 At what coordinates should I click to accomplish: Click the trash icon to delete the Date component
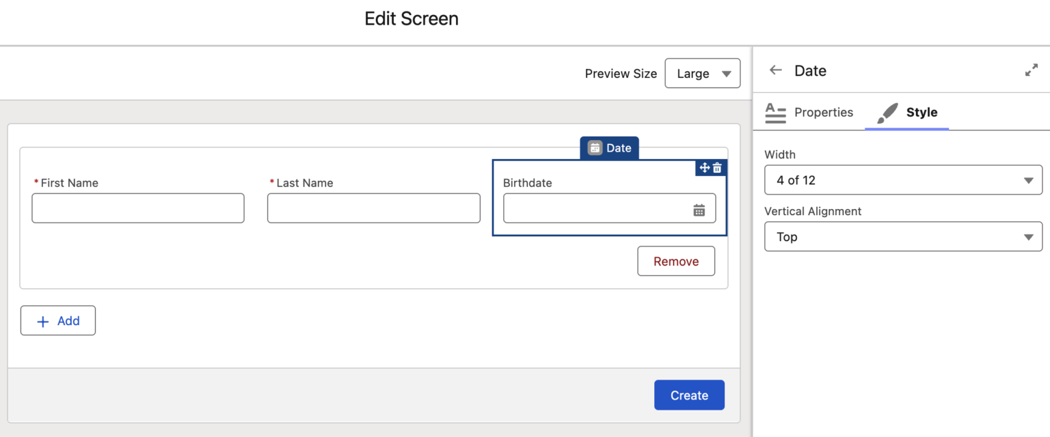(x=718, y=168)
